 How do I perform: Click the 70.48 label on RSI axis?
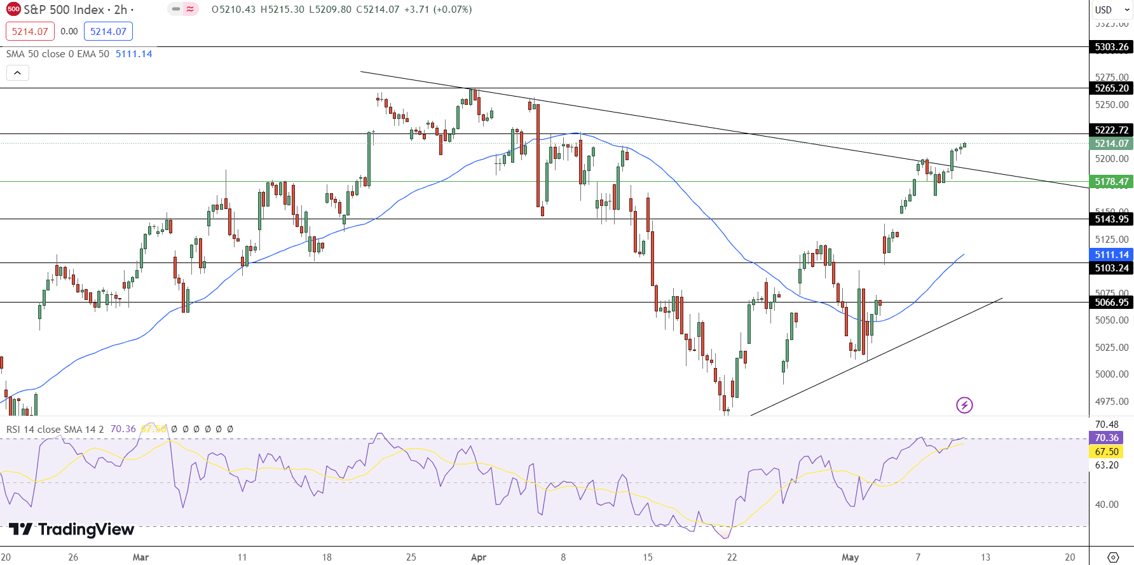[1107, 425]
